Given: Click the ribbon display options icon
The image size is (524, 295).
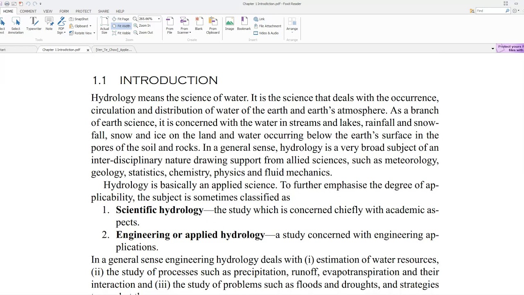Looking at the screenshot, I should (x=506, y=4).
